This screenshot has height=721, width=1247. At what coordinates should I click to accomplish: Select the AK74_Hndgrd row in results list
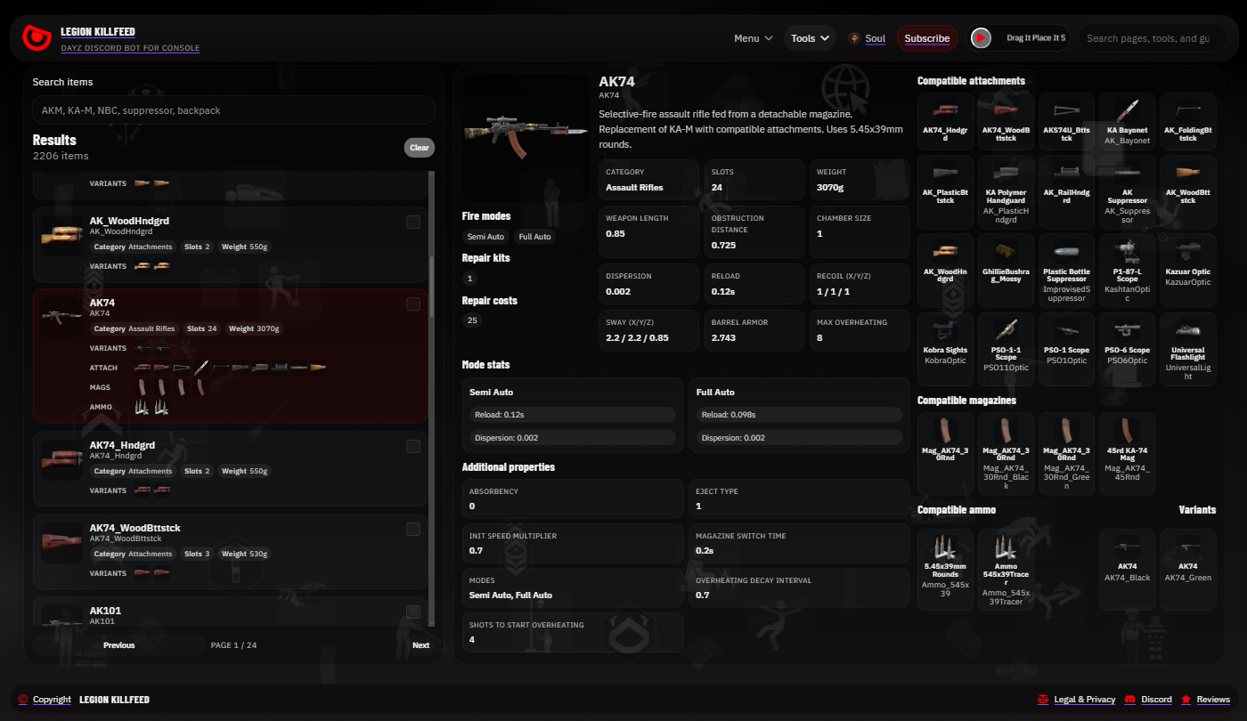pos(231,469)
